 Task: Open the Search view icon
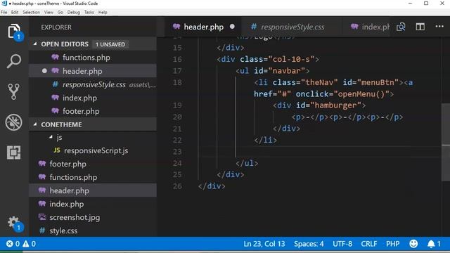click(14, 61)
